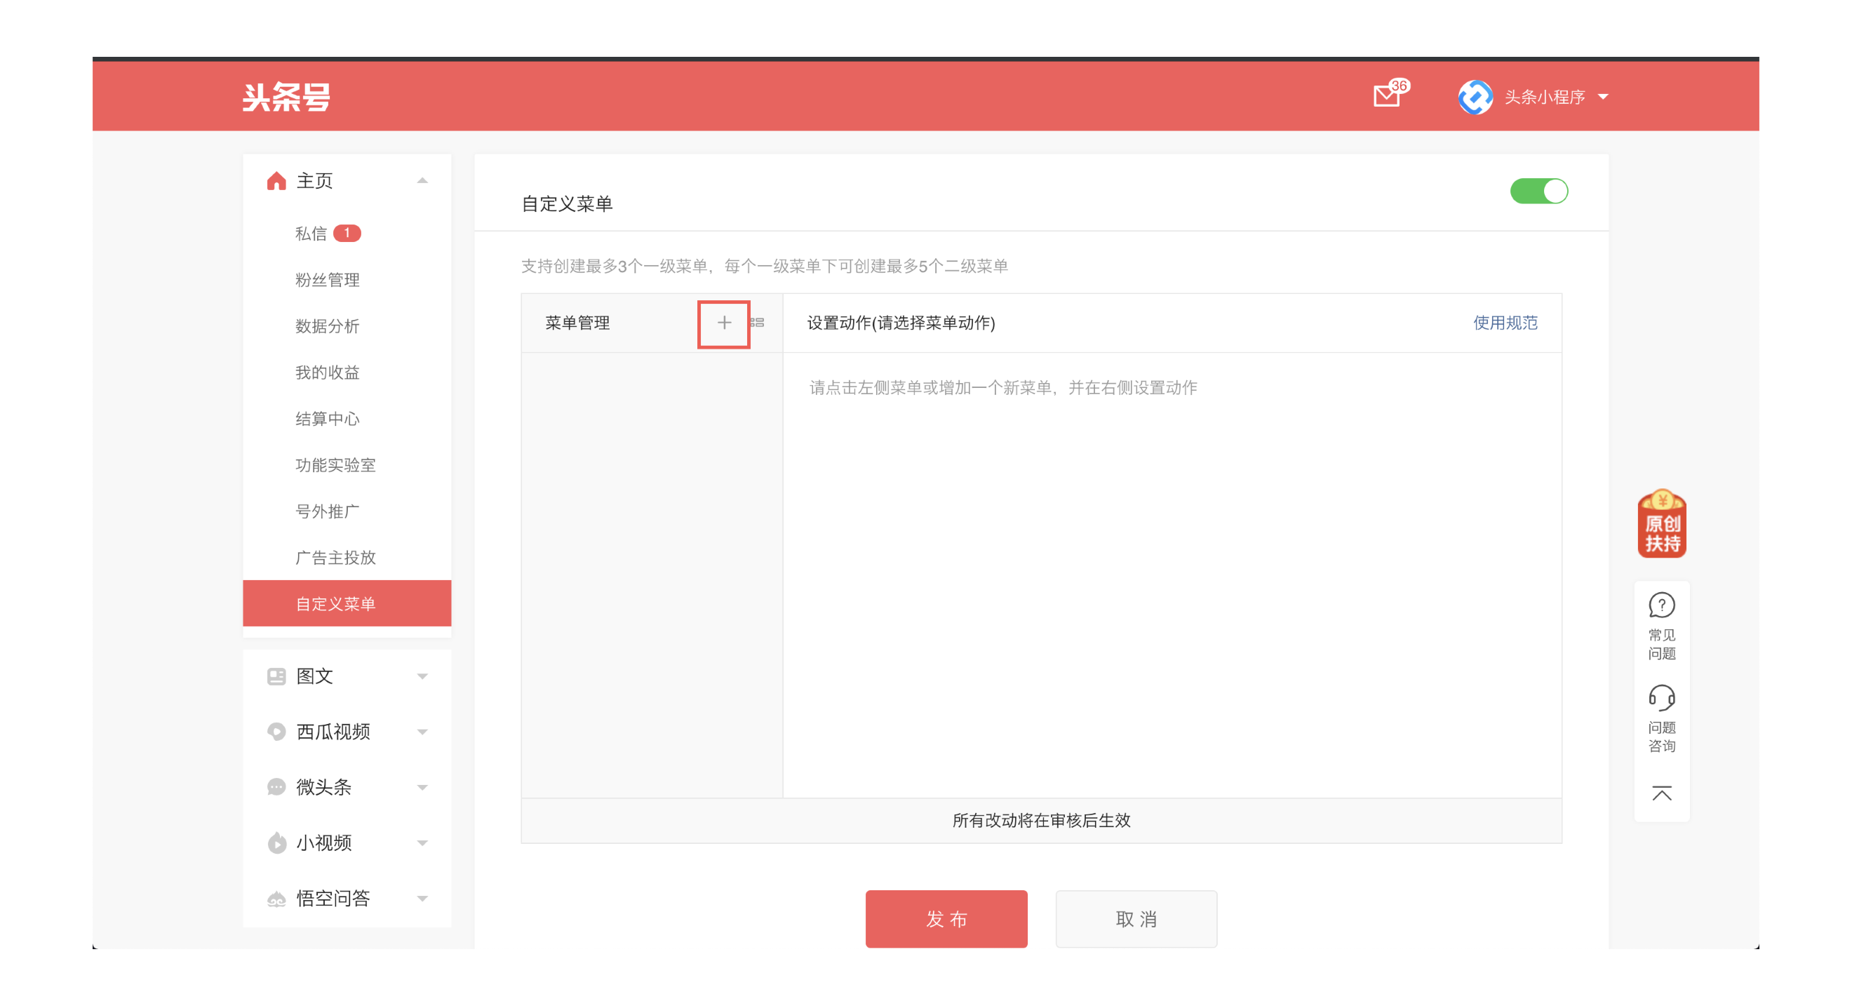Click the 头条号 logo
Image resolution: width=1852 pixels, height=1006 pixels.
[286, 97]
